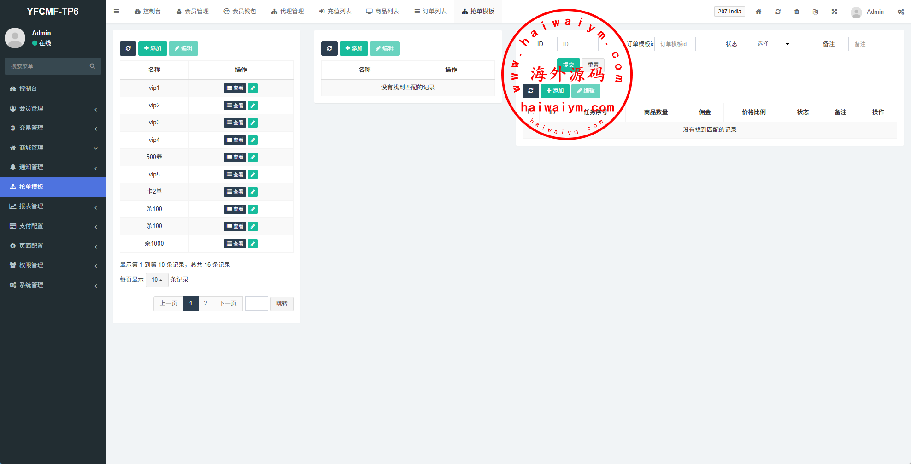Click the settings gears icon at top right
This screenshot has height=464, width=911.
click(x=900, y=12)
